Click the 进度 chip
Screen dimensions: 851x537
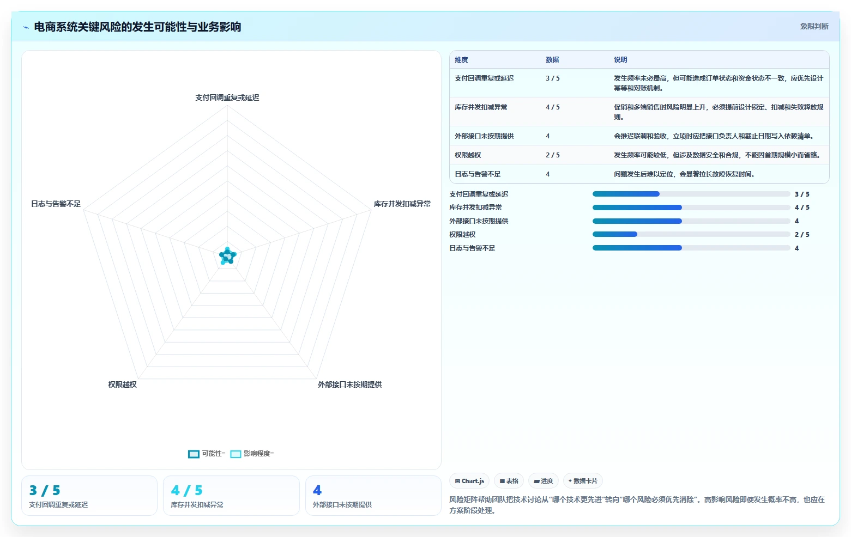(543, 481)
